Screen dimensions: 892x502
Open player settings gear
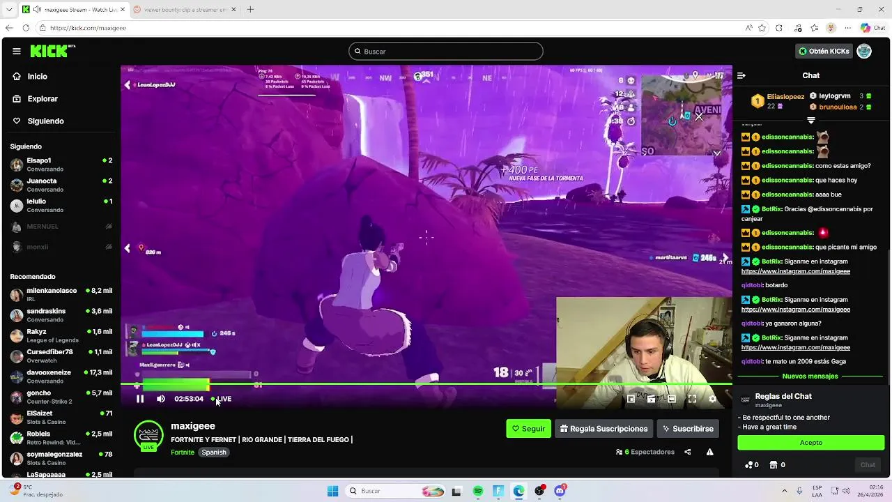(x=712, y=399)
